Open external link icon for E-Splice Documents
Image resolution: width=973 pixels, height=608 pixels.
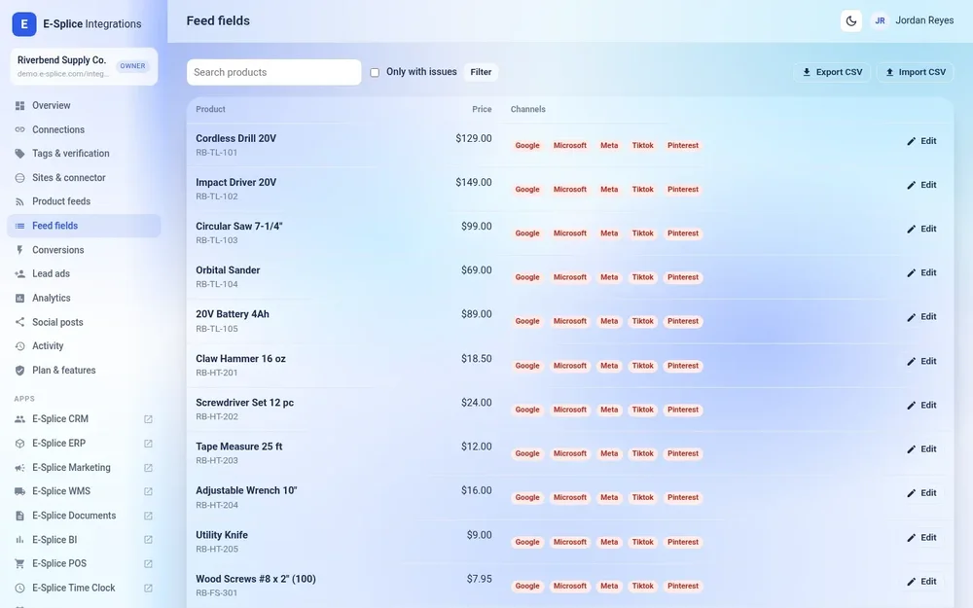(148, 516)
